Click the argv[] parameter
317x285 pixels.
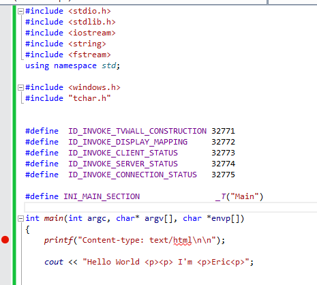click(159, 218)
